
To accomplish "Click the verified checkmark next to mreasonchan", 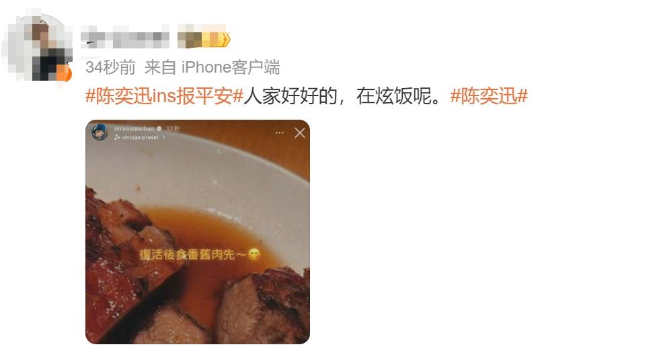I will pos(159,128).
